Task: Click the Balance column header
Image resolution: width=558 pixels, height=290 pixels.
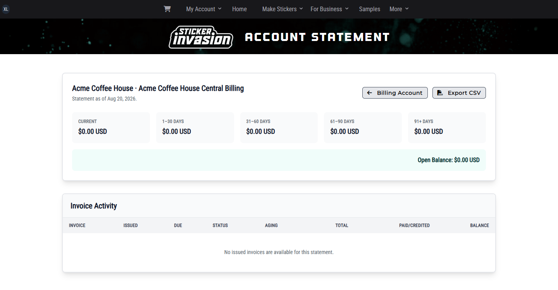Action: 479,225
